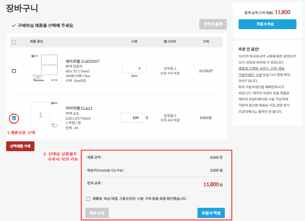Viewport: 305px width, 221px height.
Task: Edit quantity field showing 100
Action: pyautogui.click(x=132, y=118)
